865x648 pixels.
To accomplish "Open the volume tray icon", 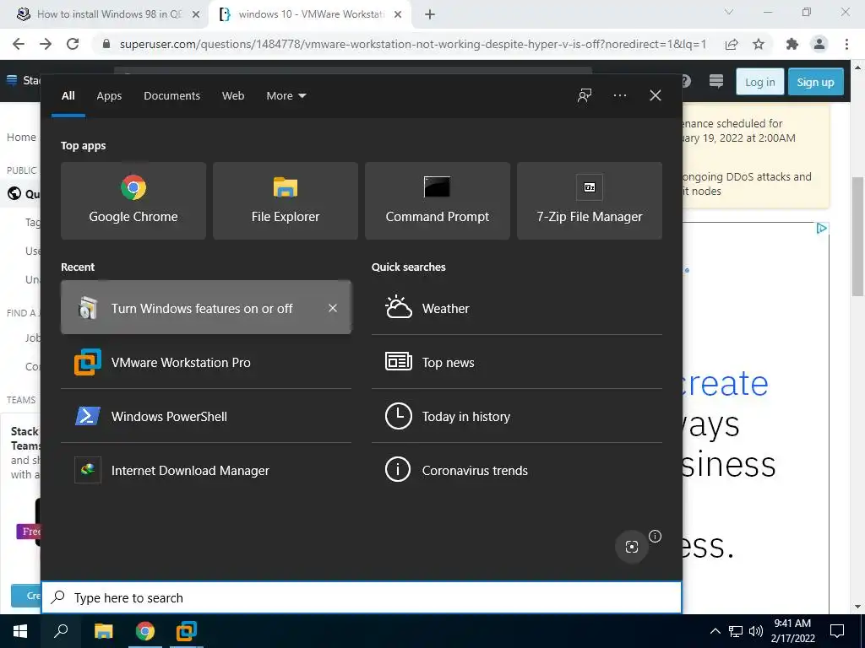I will click(x=755, y=631).
